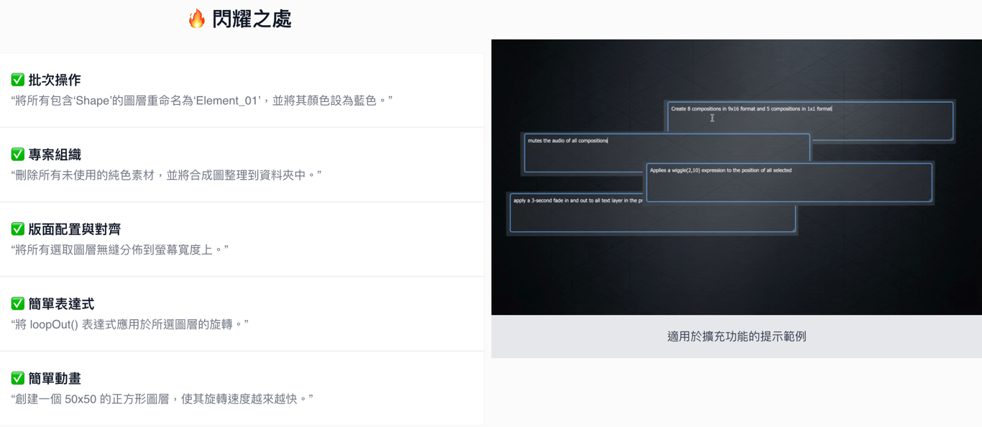Screen dimensions: 982x427
Task: Select the 簡單表達式 feature title
Action: [61, 304]
